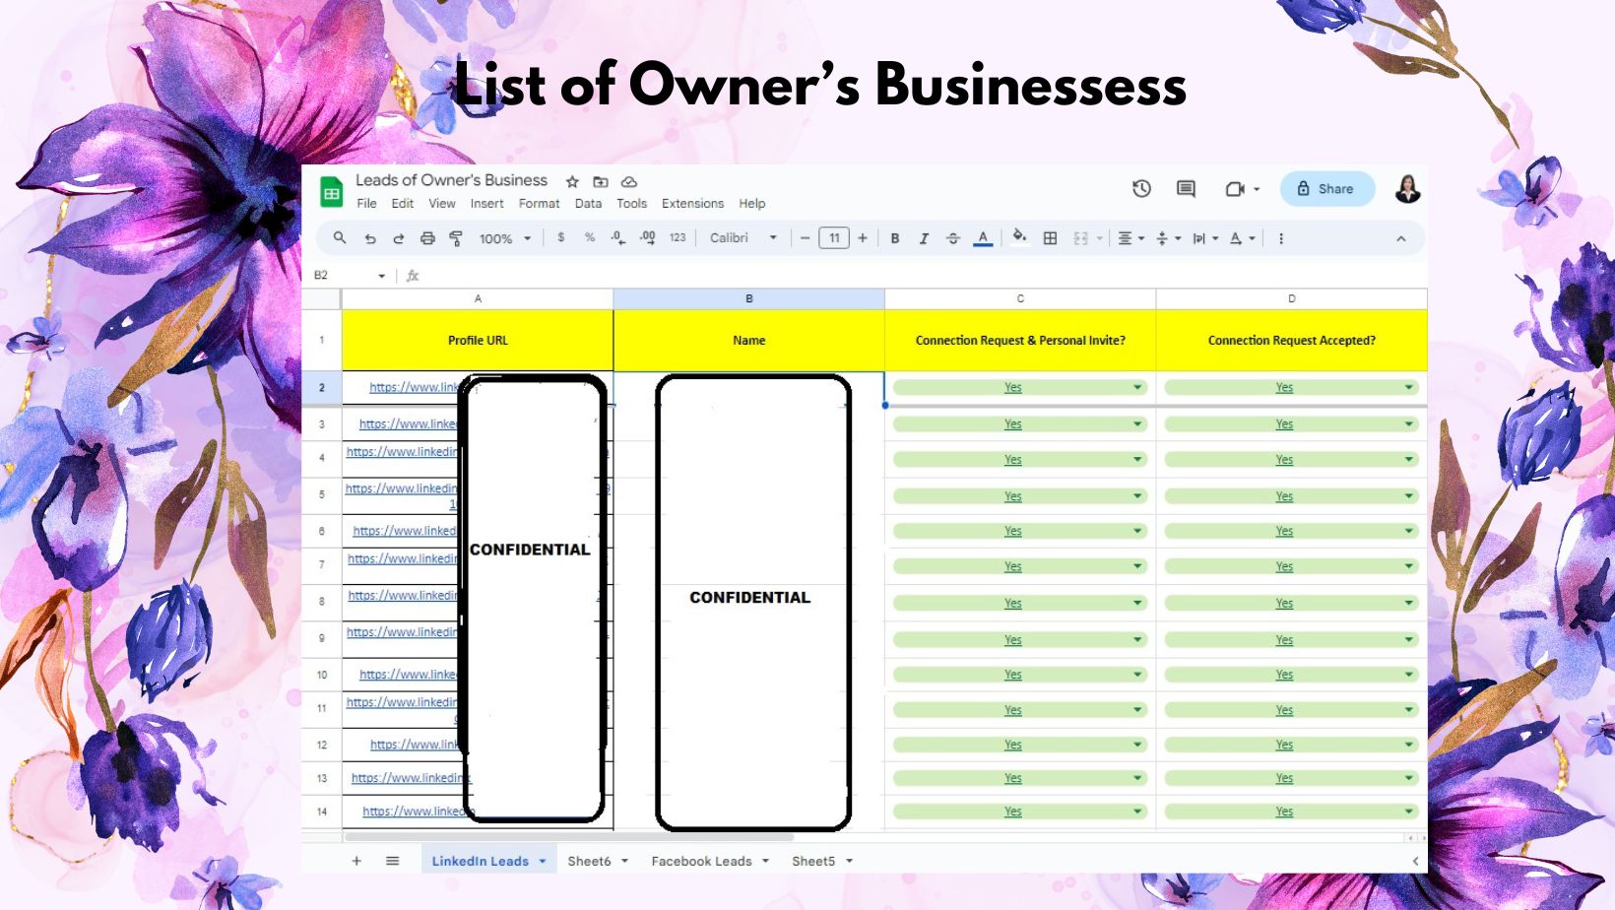1615x910 pixels.
Task: Open the Edit menu
Action: 403,204
